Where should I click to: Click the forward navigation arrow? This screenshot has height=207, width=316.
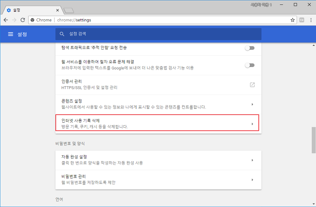tap(14, 20)
